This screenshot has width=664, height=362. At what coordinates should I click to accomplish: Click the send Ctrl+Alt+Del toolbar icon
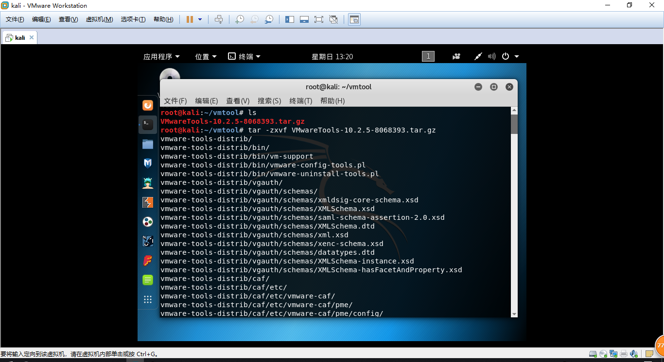[x=219, y=19]
